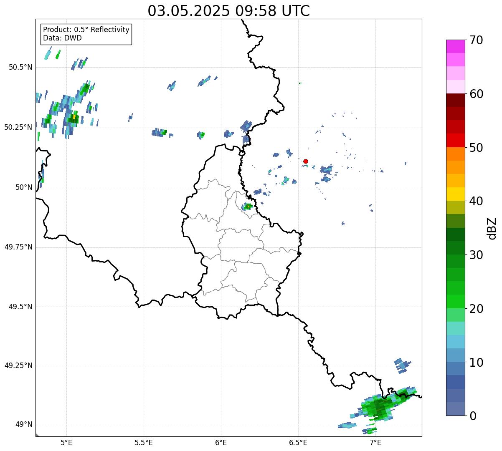This screenshot has height=451, width=502.
Task: Click the 5.5°E longitude label
Action: (x=144, y=443)
